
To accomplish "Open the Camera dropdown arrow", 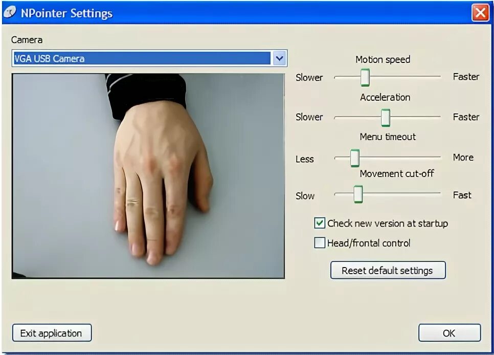I will 279,58.
